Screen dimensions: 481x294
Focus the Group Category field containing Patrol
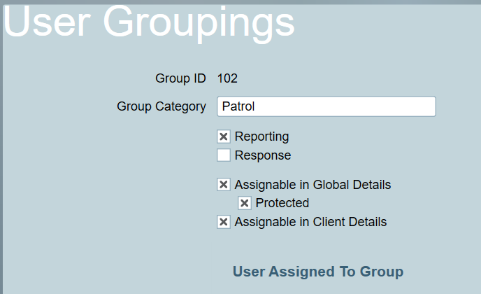pos(326,106)
